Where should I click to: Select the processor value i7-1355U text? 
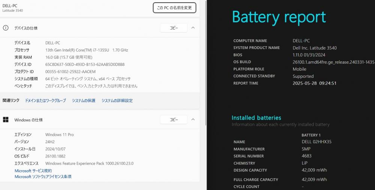(x=87, y=50)
